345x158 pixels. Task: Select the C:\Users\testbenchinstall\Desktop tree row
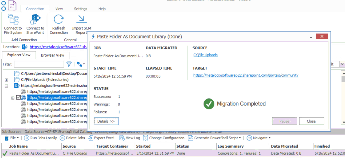point(54,73)
